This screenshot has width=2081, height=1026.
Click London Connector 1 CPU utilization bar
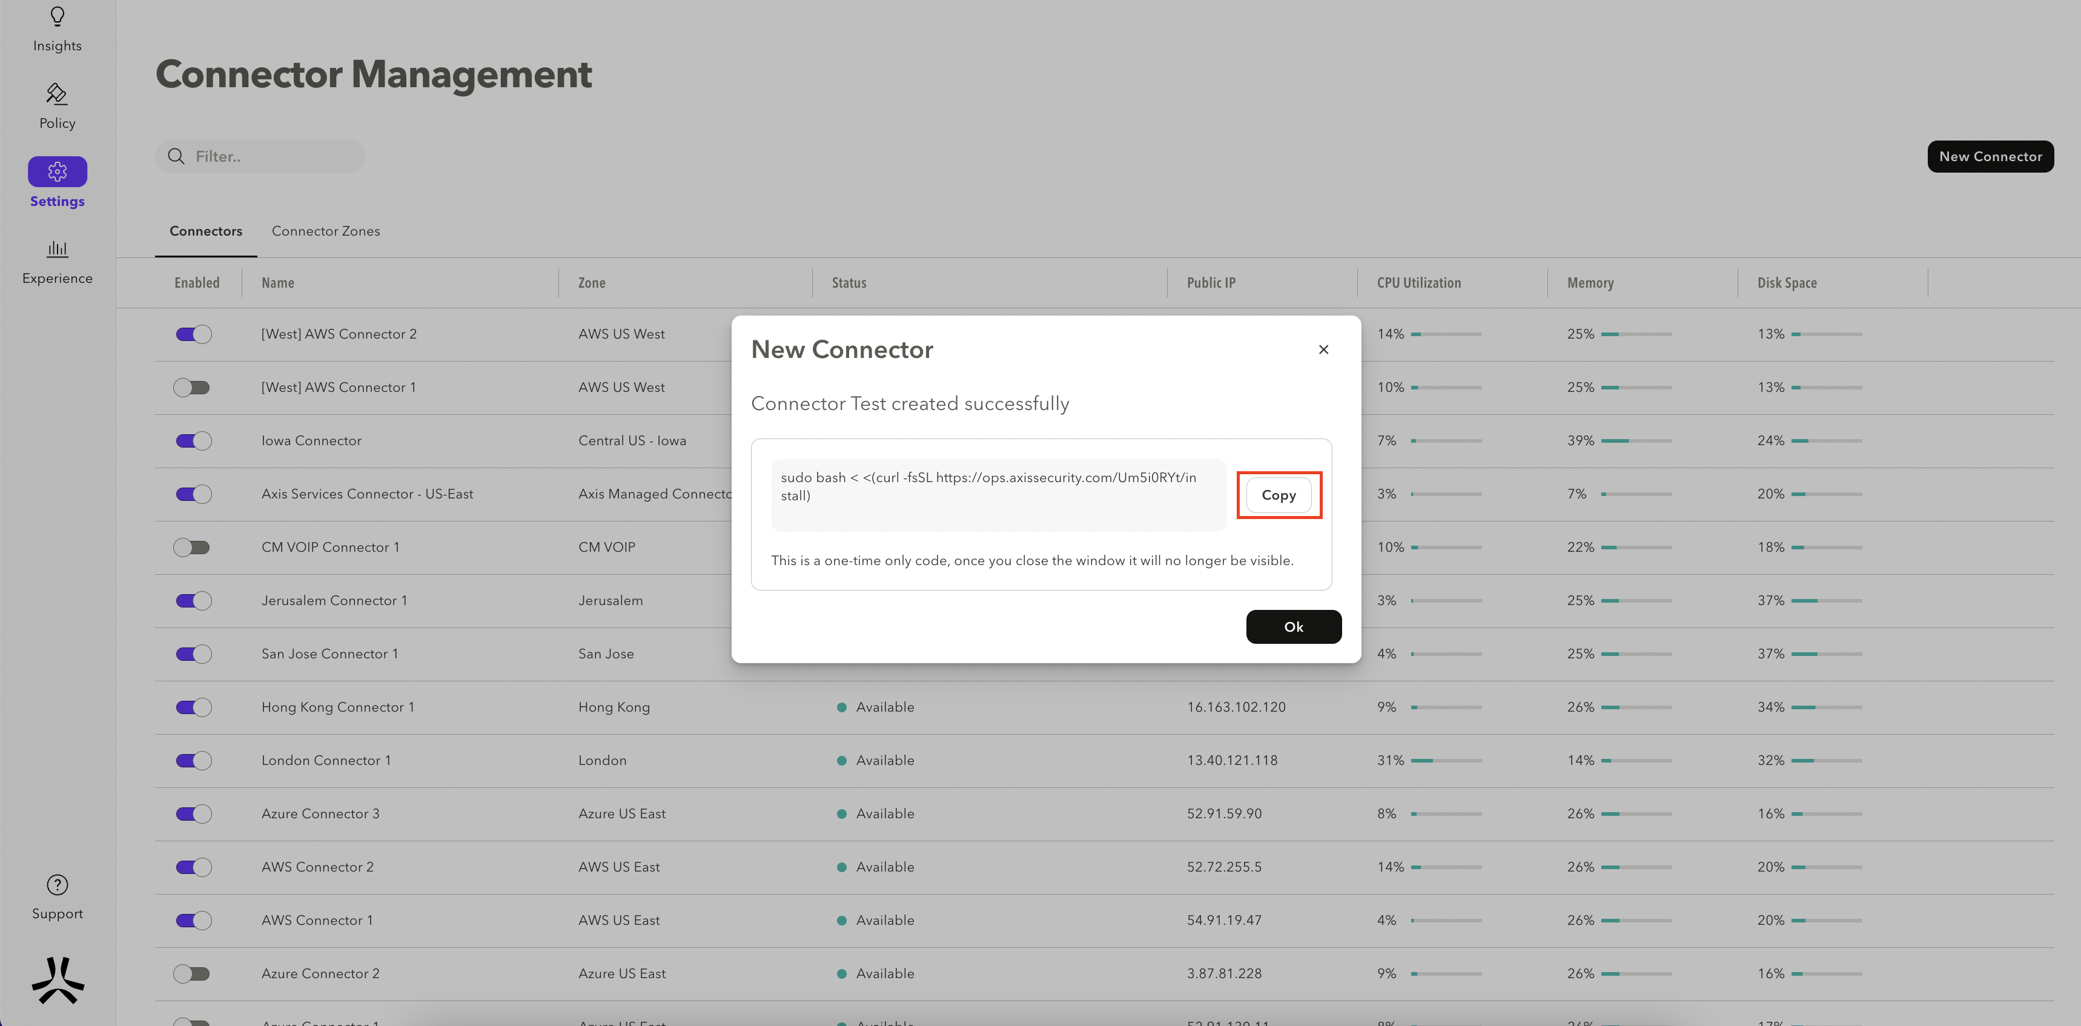1446,761
